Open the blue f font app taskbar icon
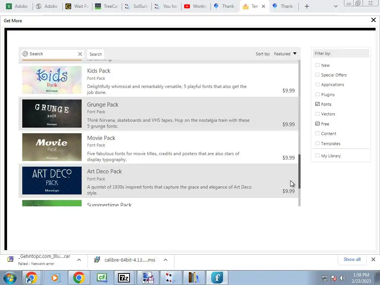This screenshot has height=285, width=380. click(217, 278)
